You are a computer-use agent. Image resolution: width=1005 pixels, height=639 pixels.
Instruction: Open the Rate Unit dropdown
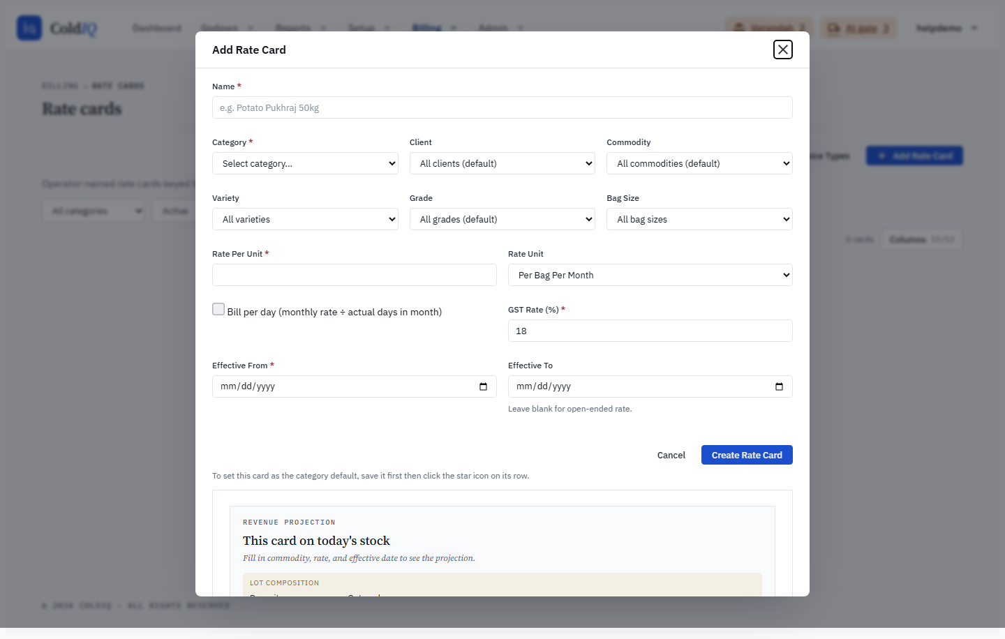tap(650, 275)
